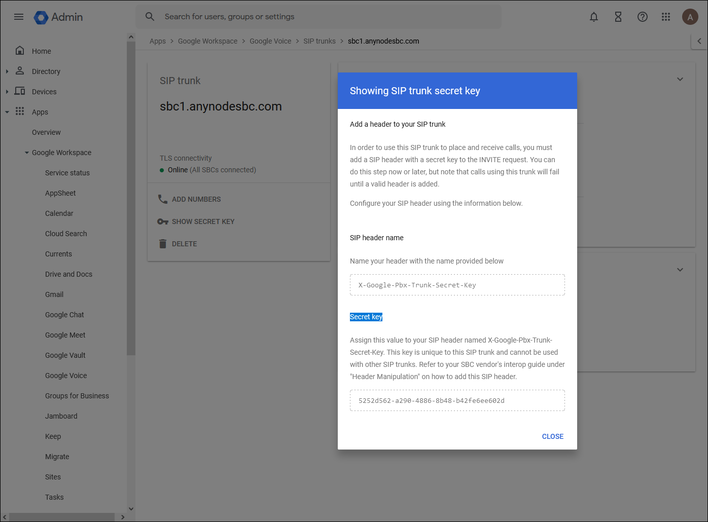Click the key icon beside Show Secret Key
The height and width of the screenshot is (522, 708).
(163, 221)
